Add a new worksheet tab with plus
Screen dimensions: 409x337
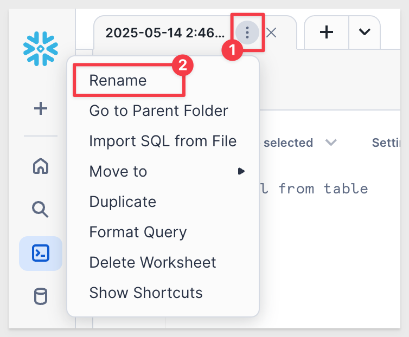point(327,33)
